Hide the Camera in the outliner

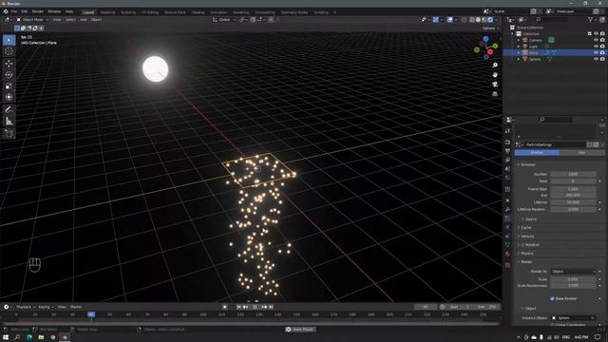[x=596, y=40]
